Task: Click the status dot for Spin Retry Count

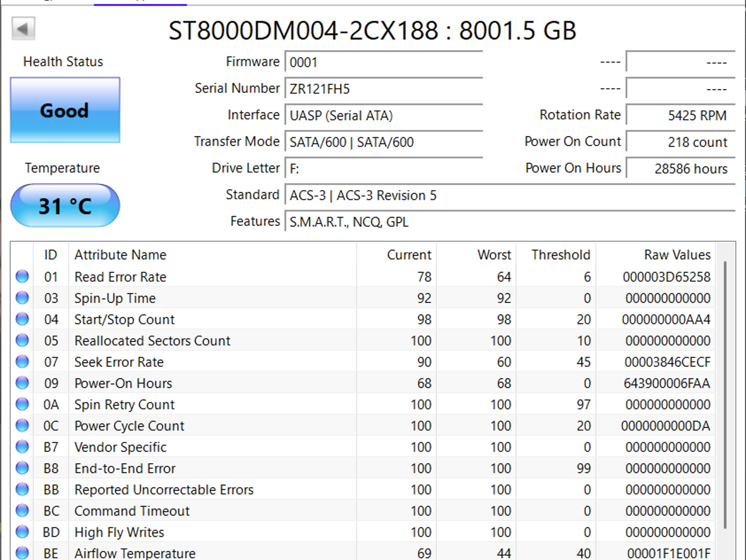Action: (x=22, y=404)
